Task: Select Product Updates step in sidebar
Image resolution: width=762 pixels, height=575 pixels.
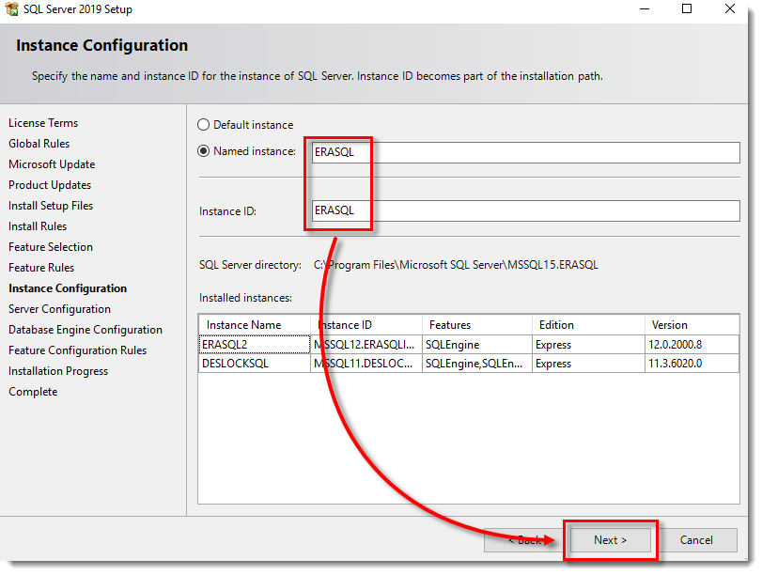Action: click(50, 185)
